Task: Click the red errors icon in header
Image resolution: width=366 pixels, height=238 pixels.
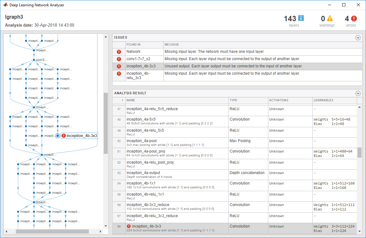Action: [354, 18]
